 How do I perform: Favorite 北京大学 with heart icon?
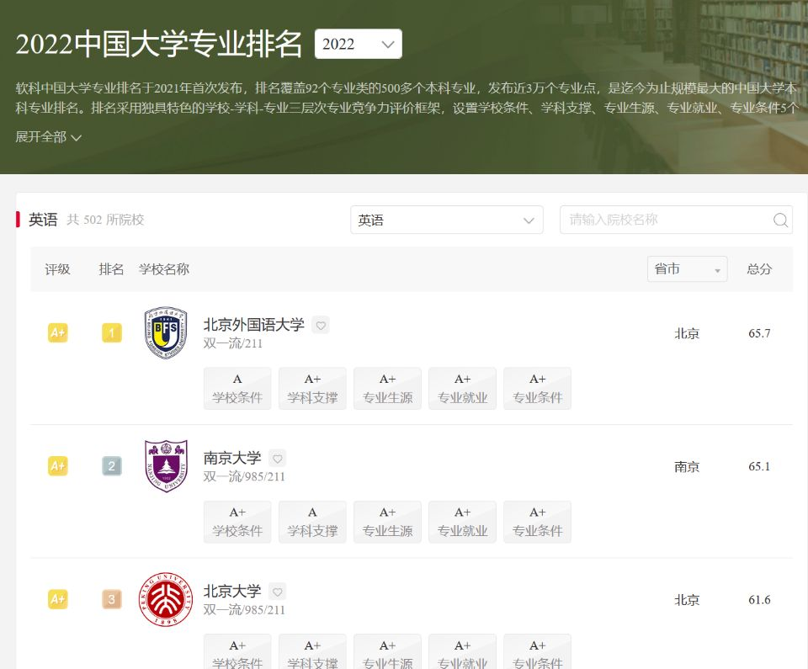(277, 592)
